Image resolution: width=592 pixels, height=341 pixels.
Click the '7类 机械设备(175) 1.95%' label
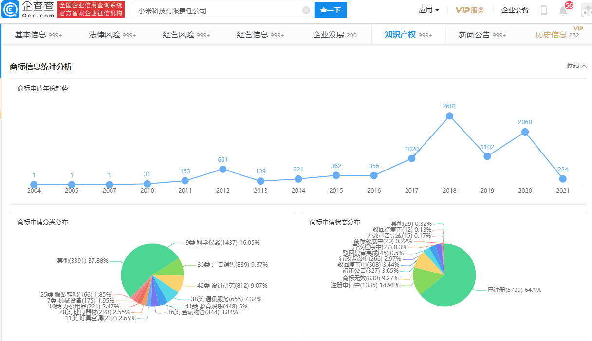tap(81, 301)
